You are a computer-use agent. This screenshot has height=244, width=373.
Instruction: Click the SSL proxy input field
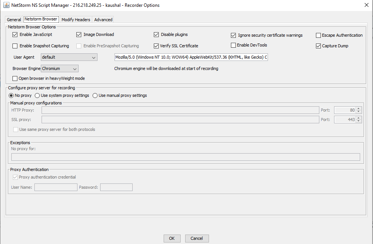180,120
